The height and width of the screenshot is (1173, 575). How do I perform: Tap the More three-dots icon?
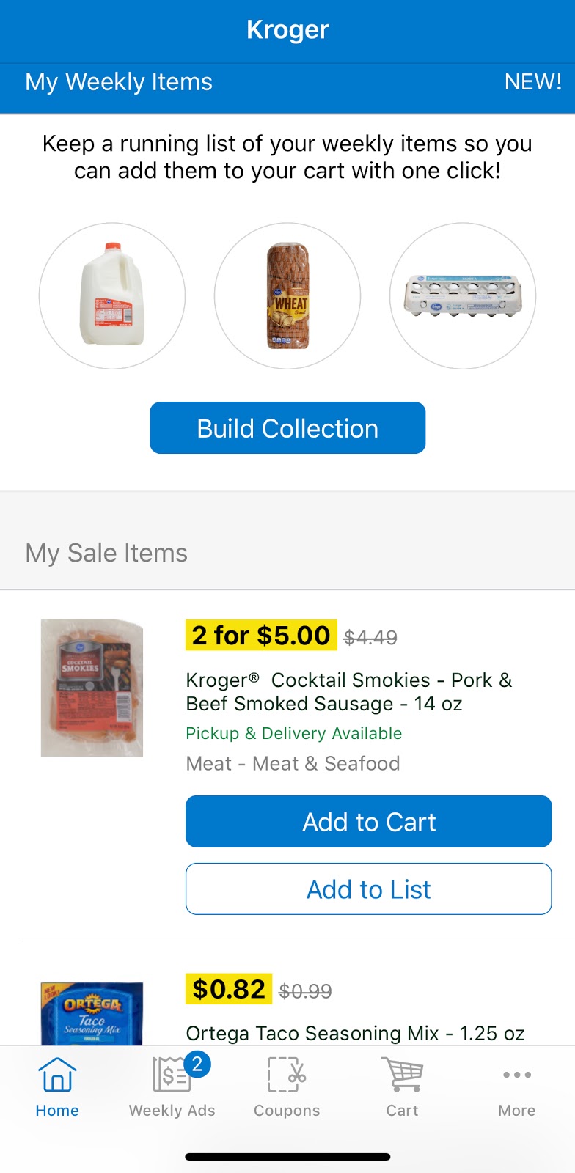[x=516, y=1075]
